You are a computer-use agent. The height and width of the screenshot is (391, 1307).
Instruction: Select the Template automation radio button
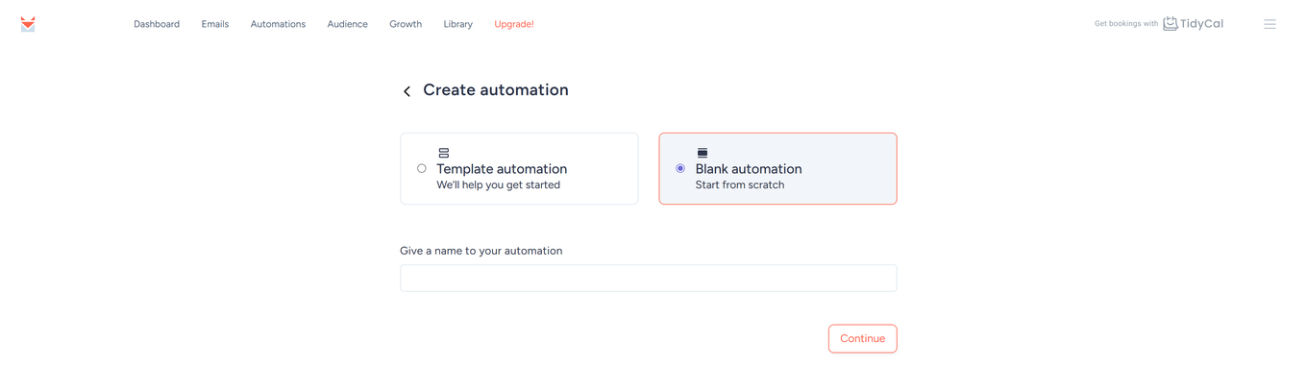422,168
